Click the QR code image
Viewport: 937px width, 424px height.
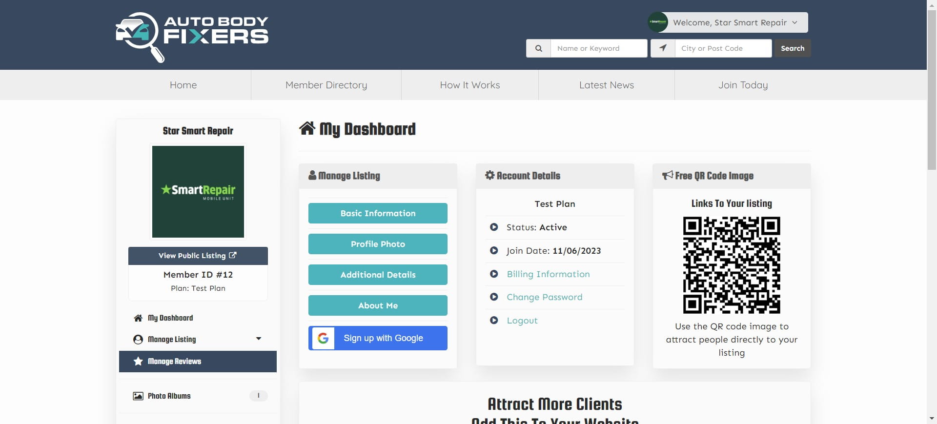(x=731, y=265)
